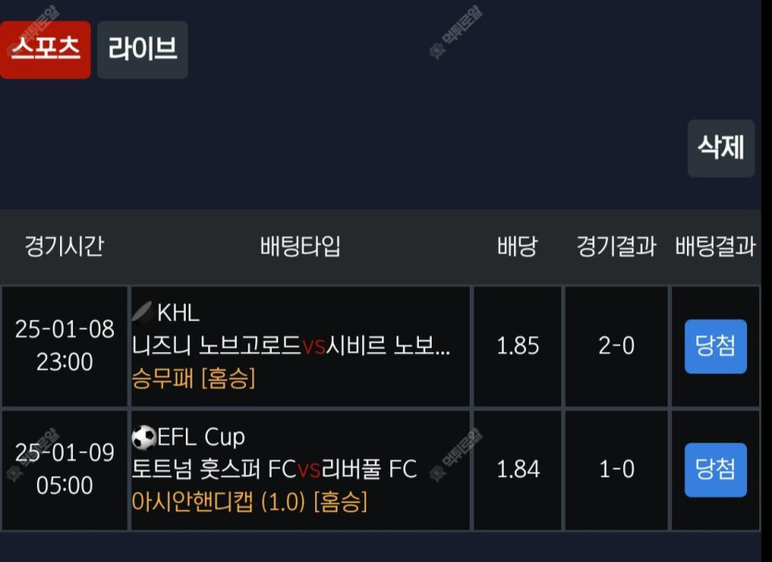772x562 pixels.
Task: Click the 25-01-09 05:00 match time cell
Action: [65, 470]
